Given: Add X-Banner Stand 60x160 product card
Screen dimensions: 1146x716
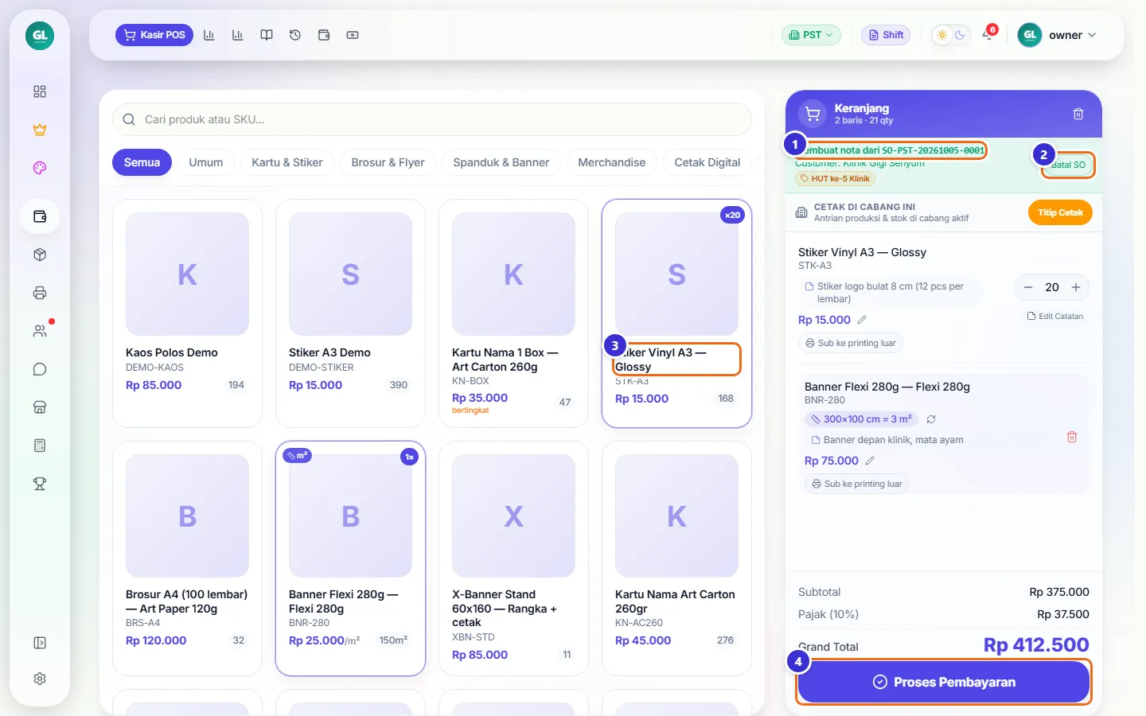Looking at the screenshot, I should (513, 558).
